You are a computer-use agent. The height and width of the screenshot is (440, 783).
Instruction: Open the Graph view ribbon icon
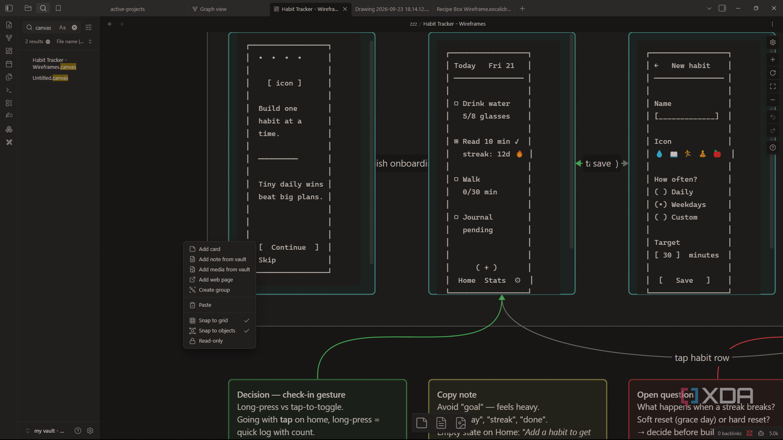(x=9, y=37)
